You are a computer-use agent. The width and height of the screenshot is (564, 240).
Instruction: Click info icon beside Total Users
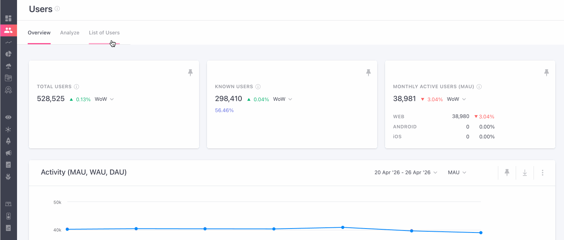(x=77, y=87)
